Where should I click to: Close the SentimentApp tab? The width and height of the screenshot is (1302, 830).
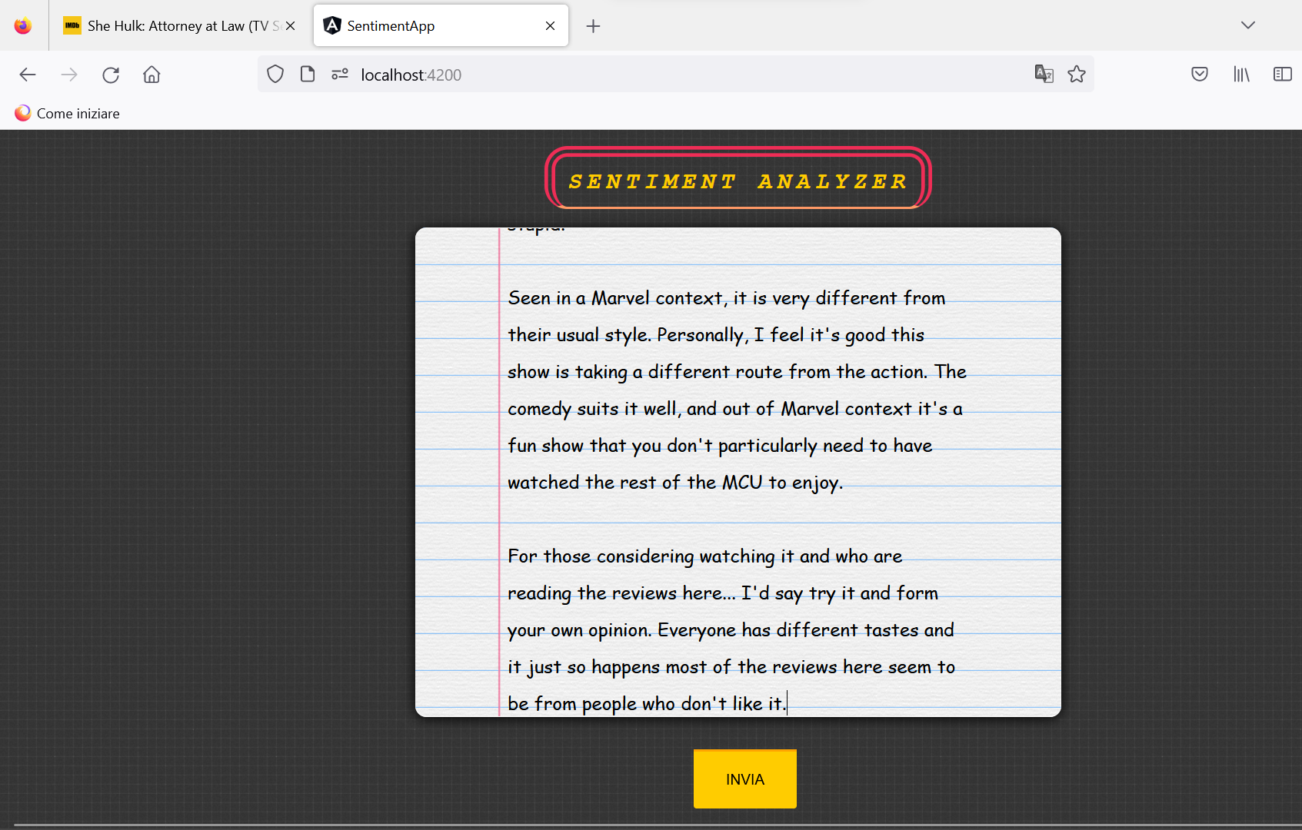click(x=550, y=25)
